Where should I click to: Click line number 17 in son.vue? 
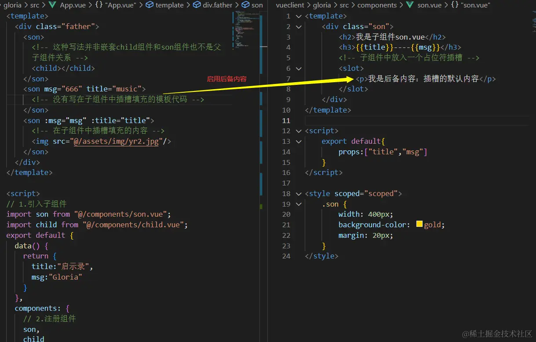(286, 183)
